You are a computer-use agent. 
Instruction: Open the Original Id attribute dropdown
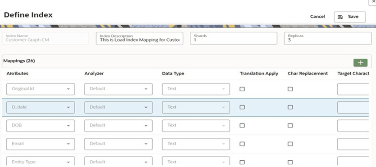[x=41, y=89]
